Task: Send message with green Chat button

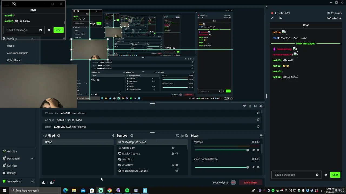Action: (x=335, y=175)
